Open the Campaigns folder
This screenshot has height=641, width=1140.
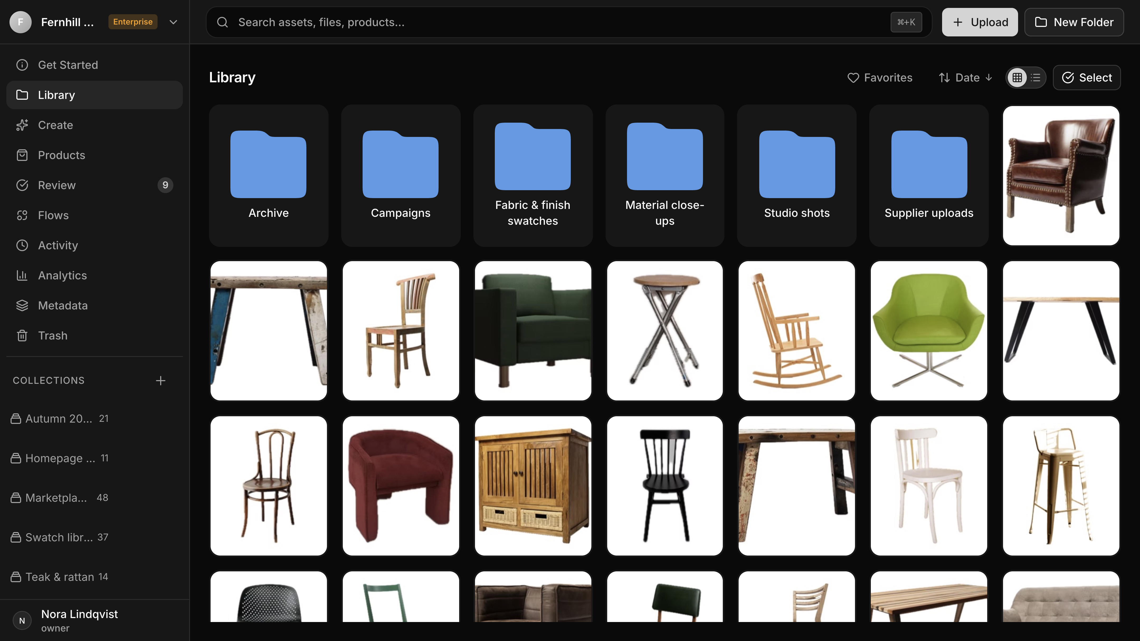tap(401, 176)
